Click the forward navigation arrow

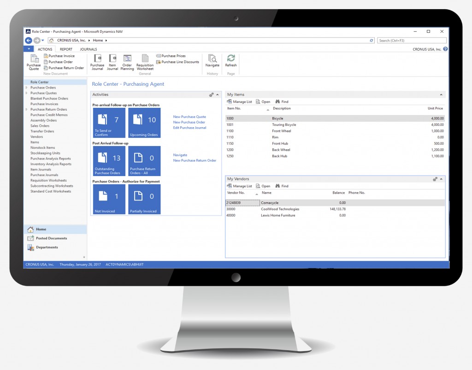[x=36, y=40]
